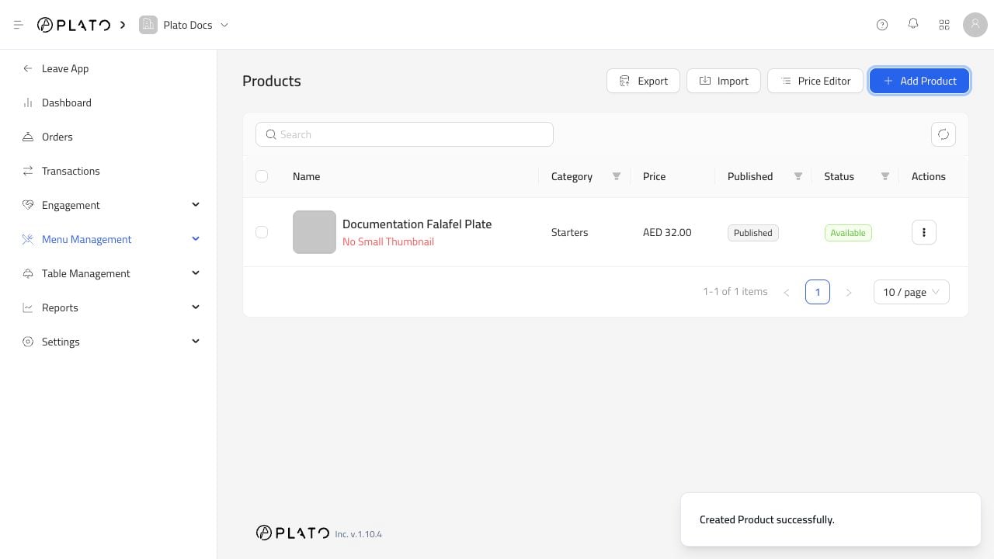Refresh the products table

[x=944, y=134]
